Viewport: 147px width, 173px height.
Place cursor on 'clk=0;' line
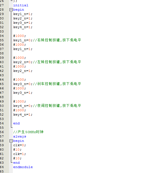point(19,145)
